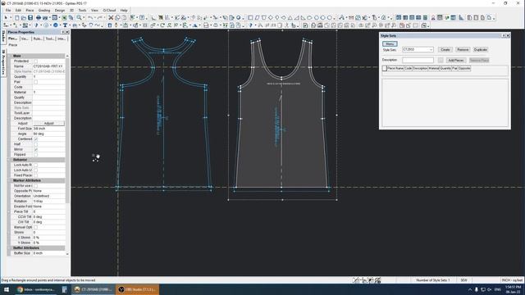Select the diamond shape tool icon

tap(270, 17)
